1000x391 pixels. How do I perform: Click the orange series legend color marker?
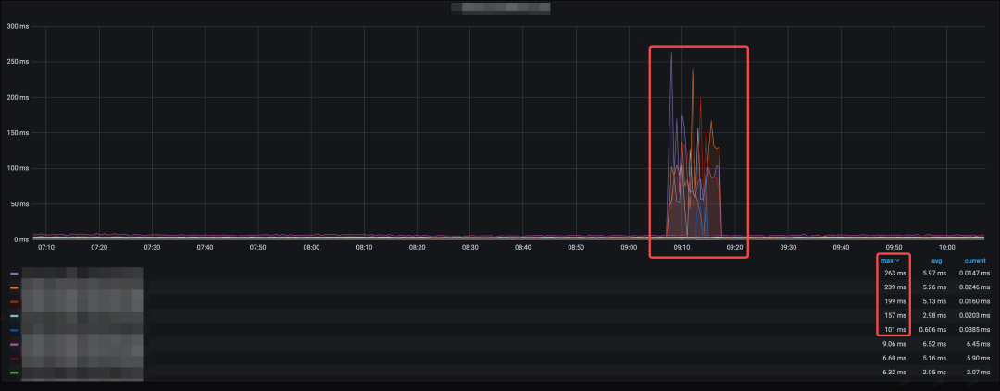14,288
